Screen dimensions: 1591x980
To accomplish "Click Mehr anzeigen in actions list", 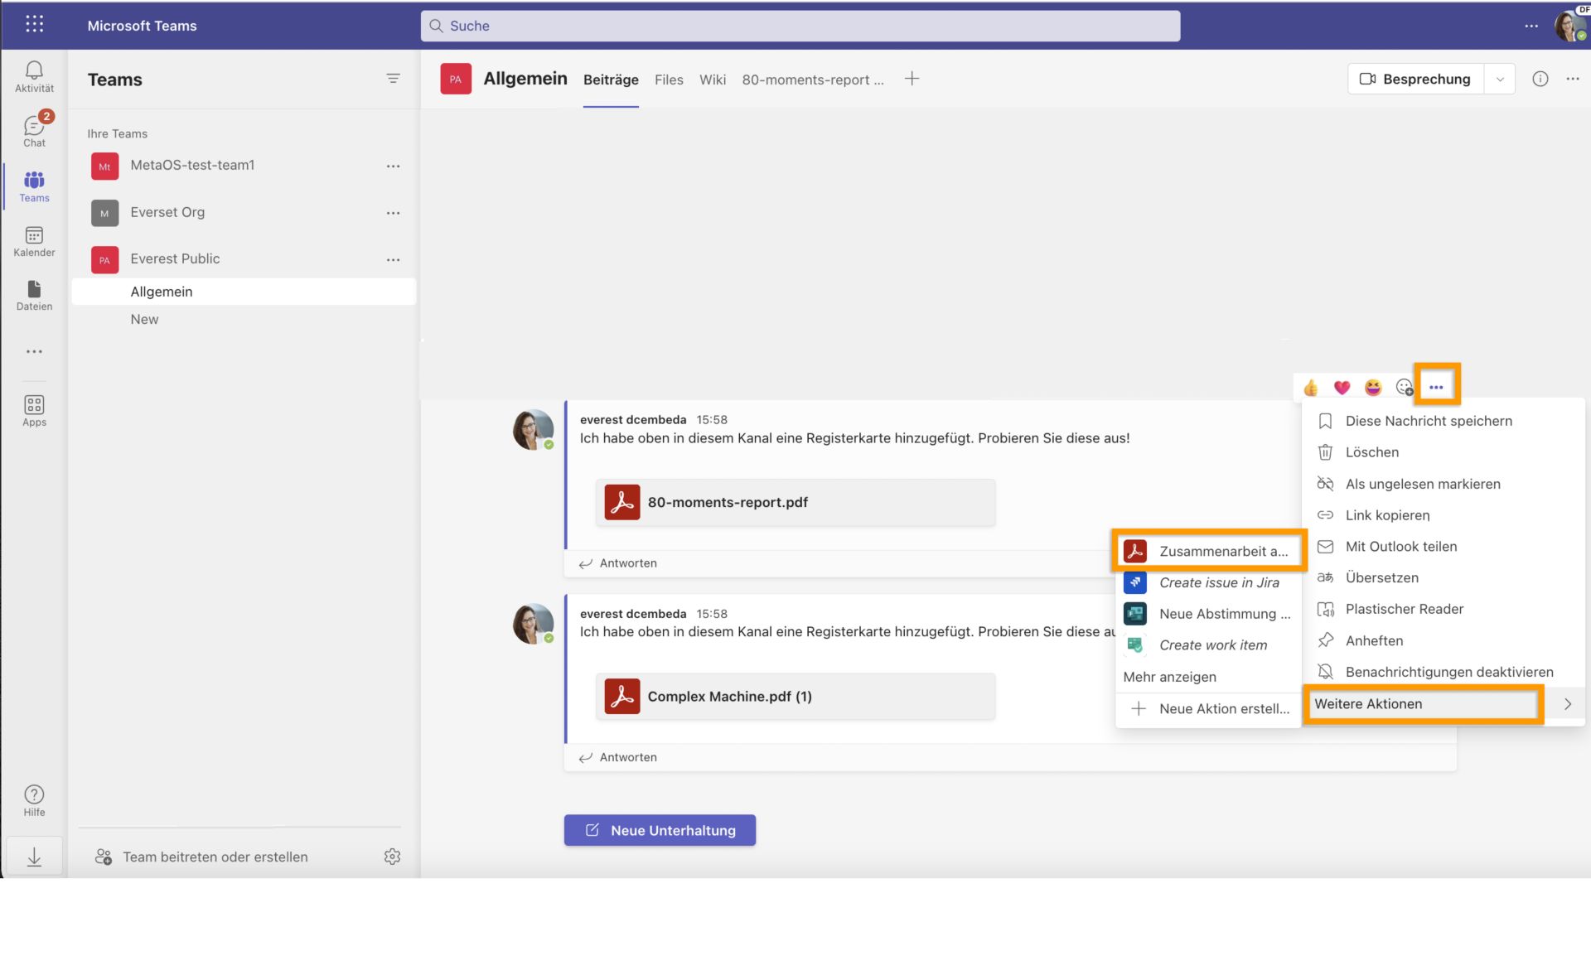I will (1169, 677).
